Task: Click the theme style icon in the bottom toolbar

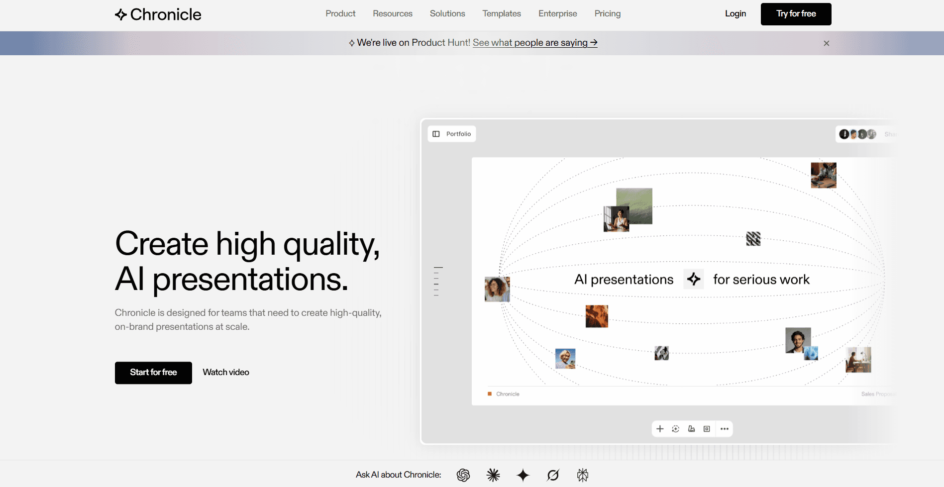Action: click(691, 429)
